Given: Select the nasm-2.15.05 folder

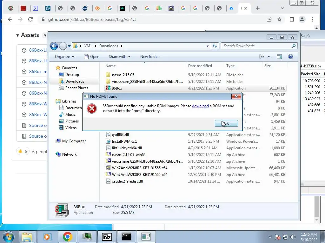Looking at the screenshot, I should point(123,75).
